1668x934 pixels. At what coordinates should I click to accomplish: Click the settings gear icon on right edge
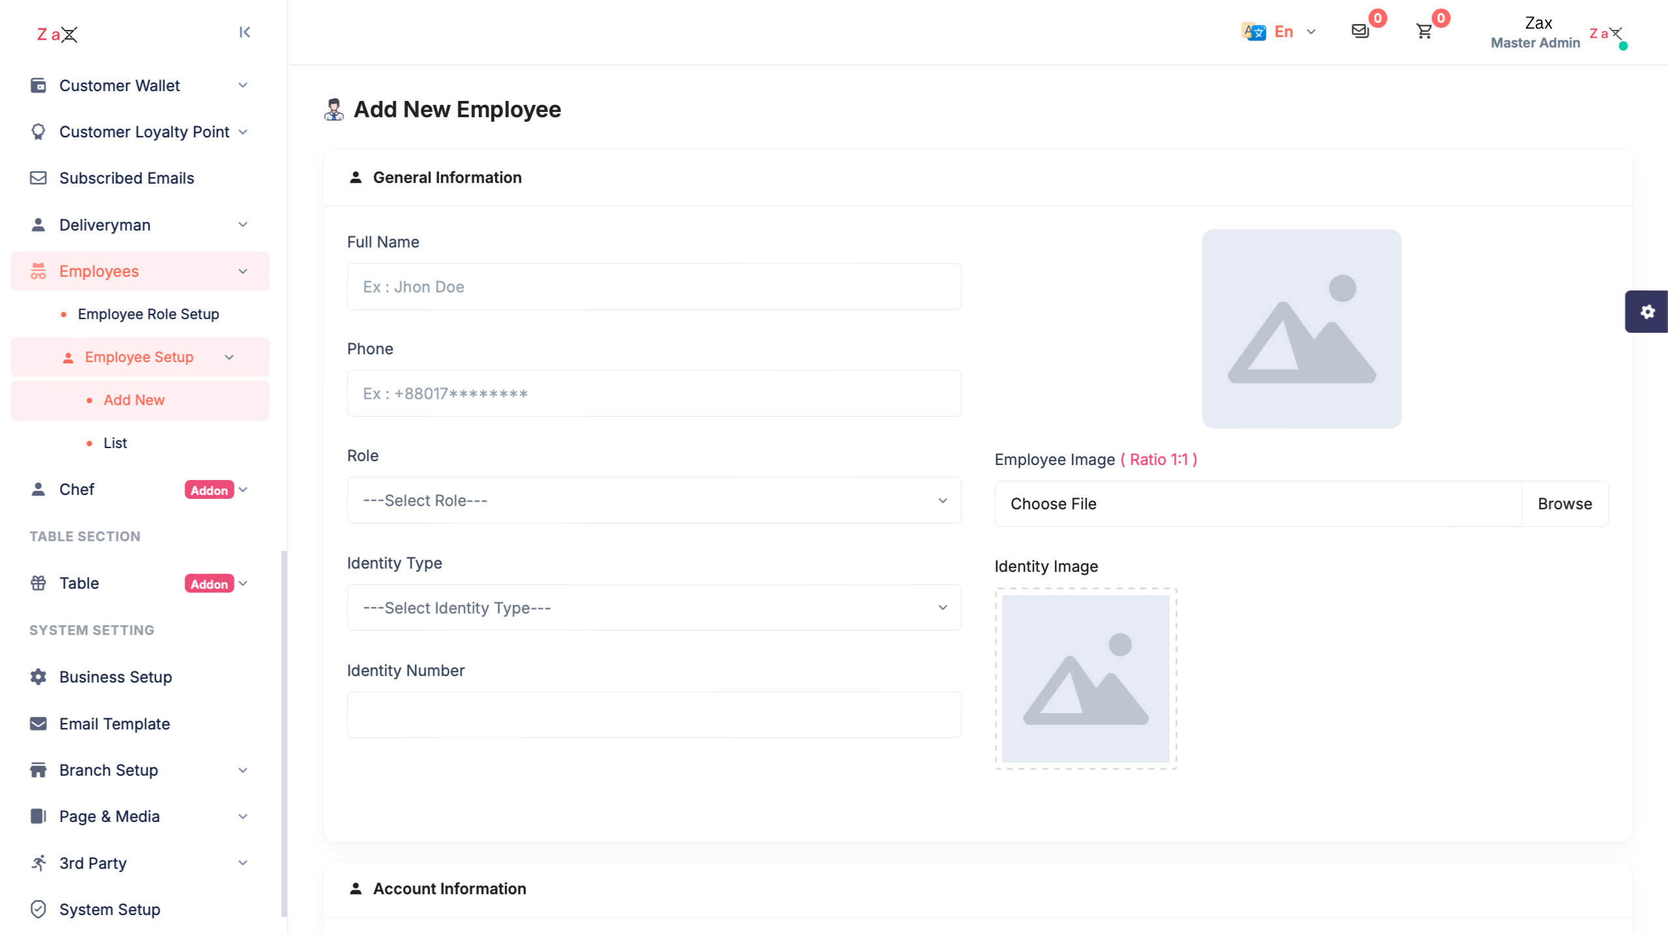1648,311
